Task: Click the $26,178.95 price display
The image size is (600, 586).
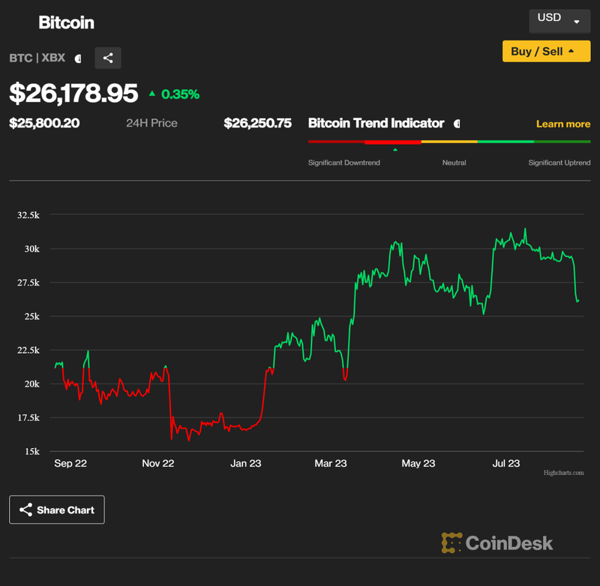Action: tap(74, 94)
